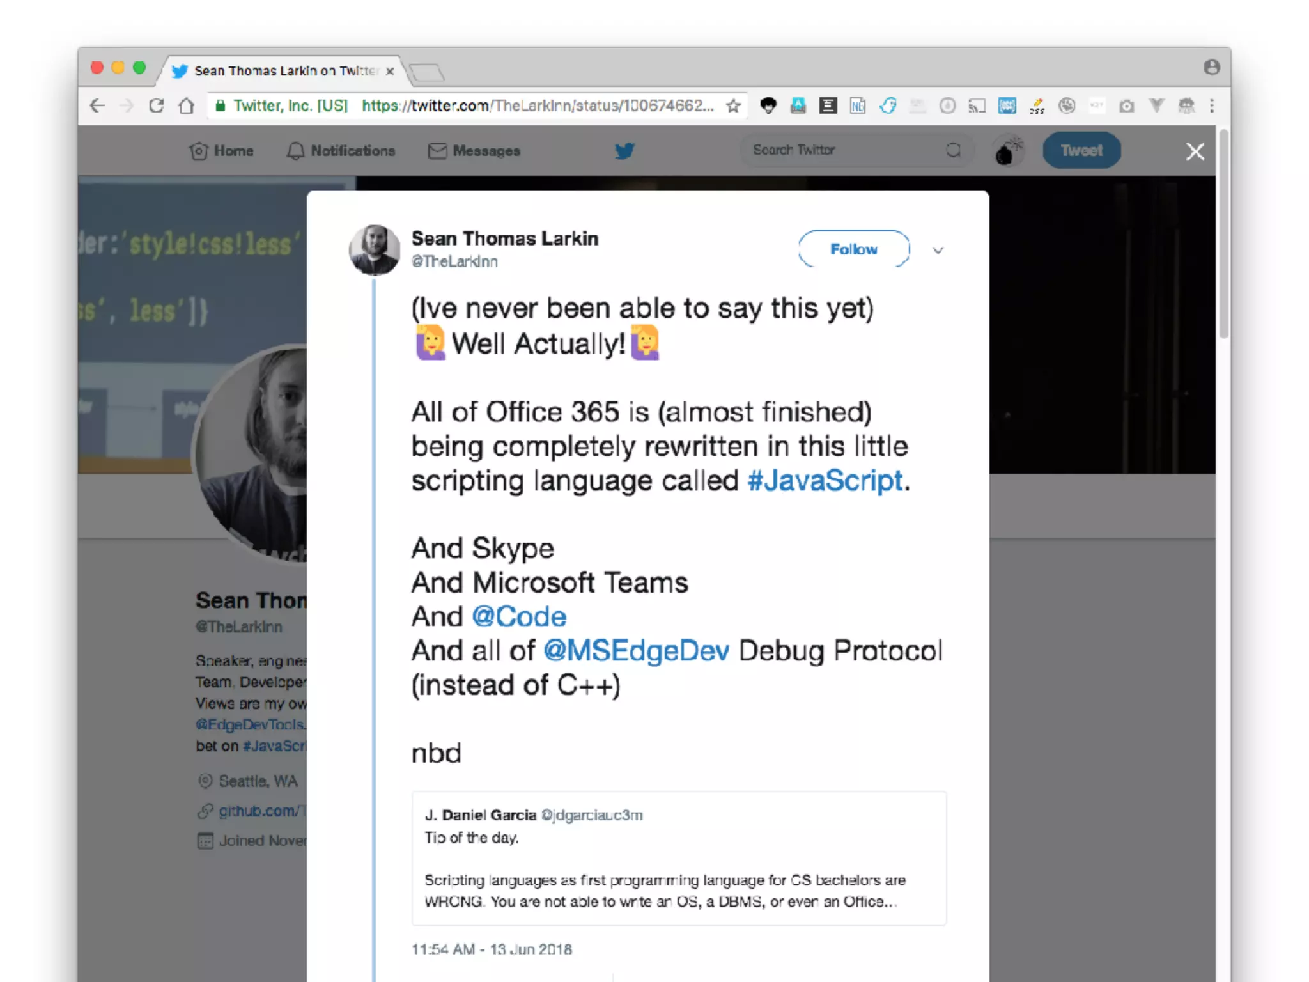Open the Messages nav item
Screen dimensions: 1309x982
474,151
